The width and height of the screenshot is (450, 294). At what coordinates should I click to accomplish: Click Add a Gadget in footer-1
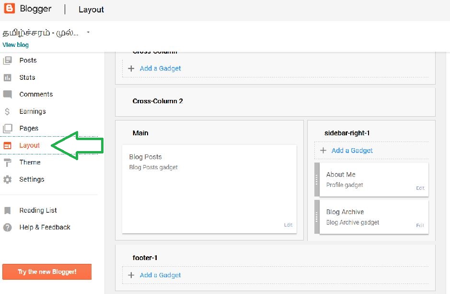(161, 275)
